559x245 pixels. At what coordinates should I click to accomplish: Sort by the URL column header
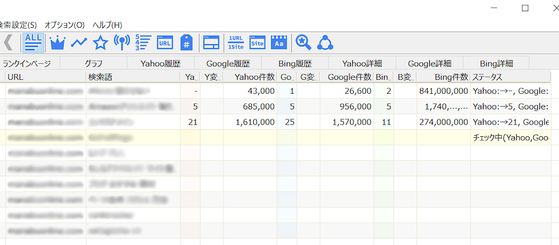tap(46, 77)
